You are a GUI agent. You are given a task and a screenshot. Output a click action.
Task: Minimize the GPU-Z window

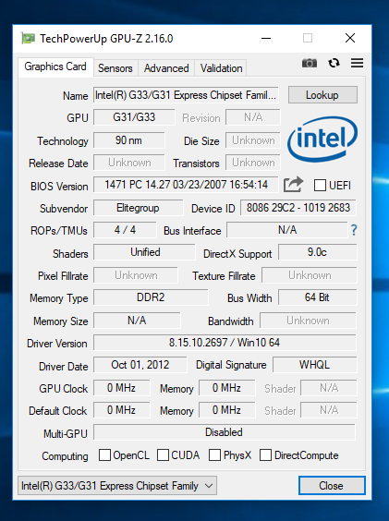pos(266,38)
